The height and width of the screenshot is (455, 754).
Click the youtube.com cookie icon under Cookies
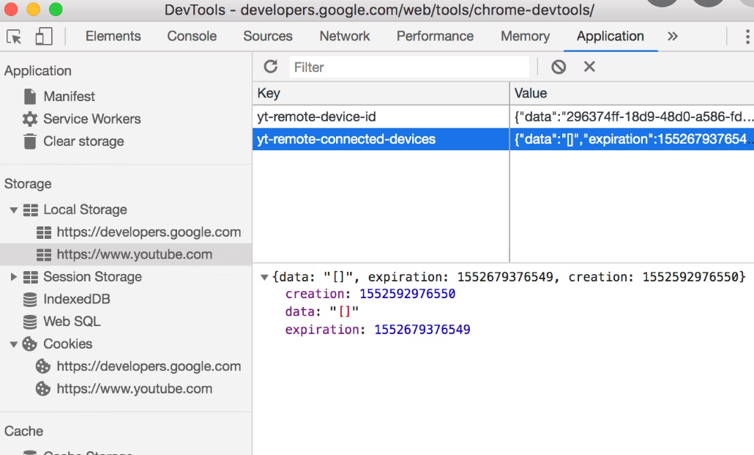43,388
